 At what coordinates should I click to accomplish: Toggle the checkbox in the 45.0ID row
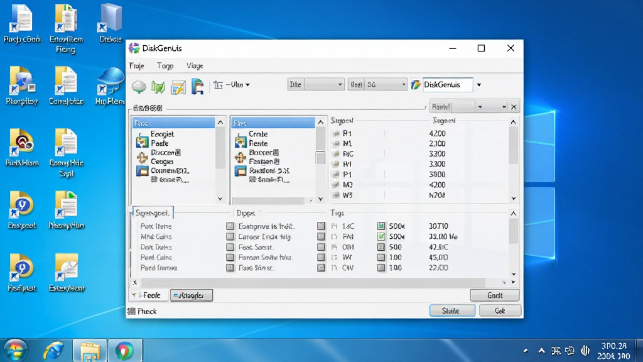tap(381, 257)
